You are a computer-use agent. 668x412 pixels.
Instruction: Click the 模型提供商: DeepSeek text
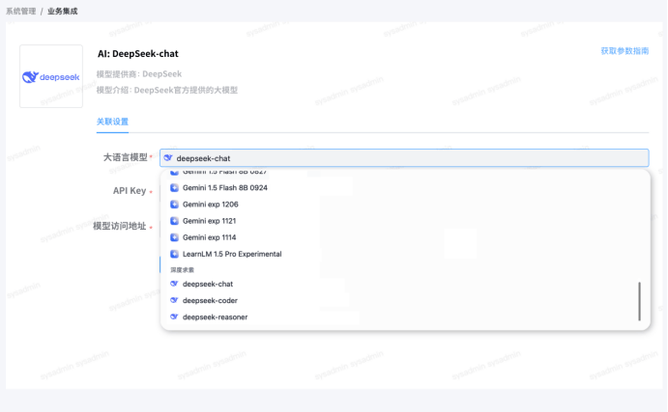click(x=139, y=74)
